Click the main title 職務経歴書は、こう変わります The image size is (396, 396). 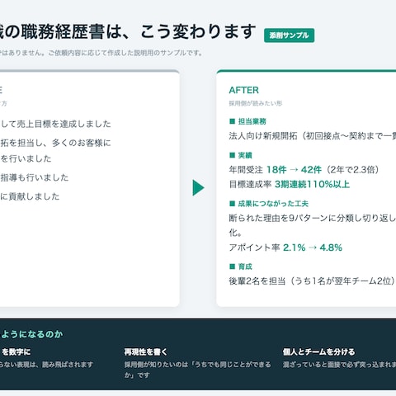(x=139, y=31)
